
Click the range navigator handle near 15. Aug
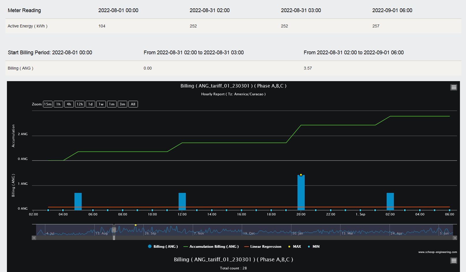[114, 230]
